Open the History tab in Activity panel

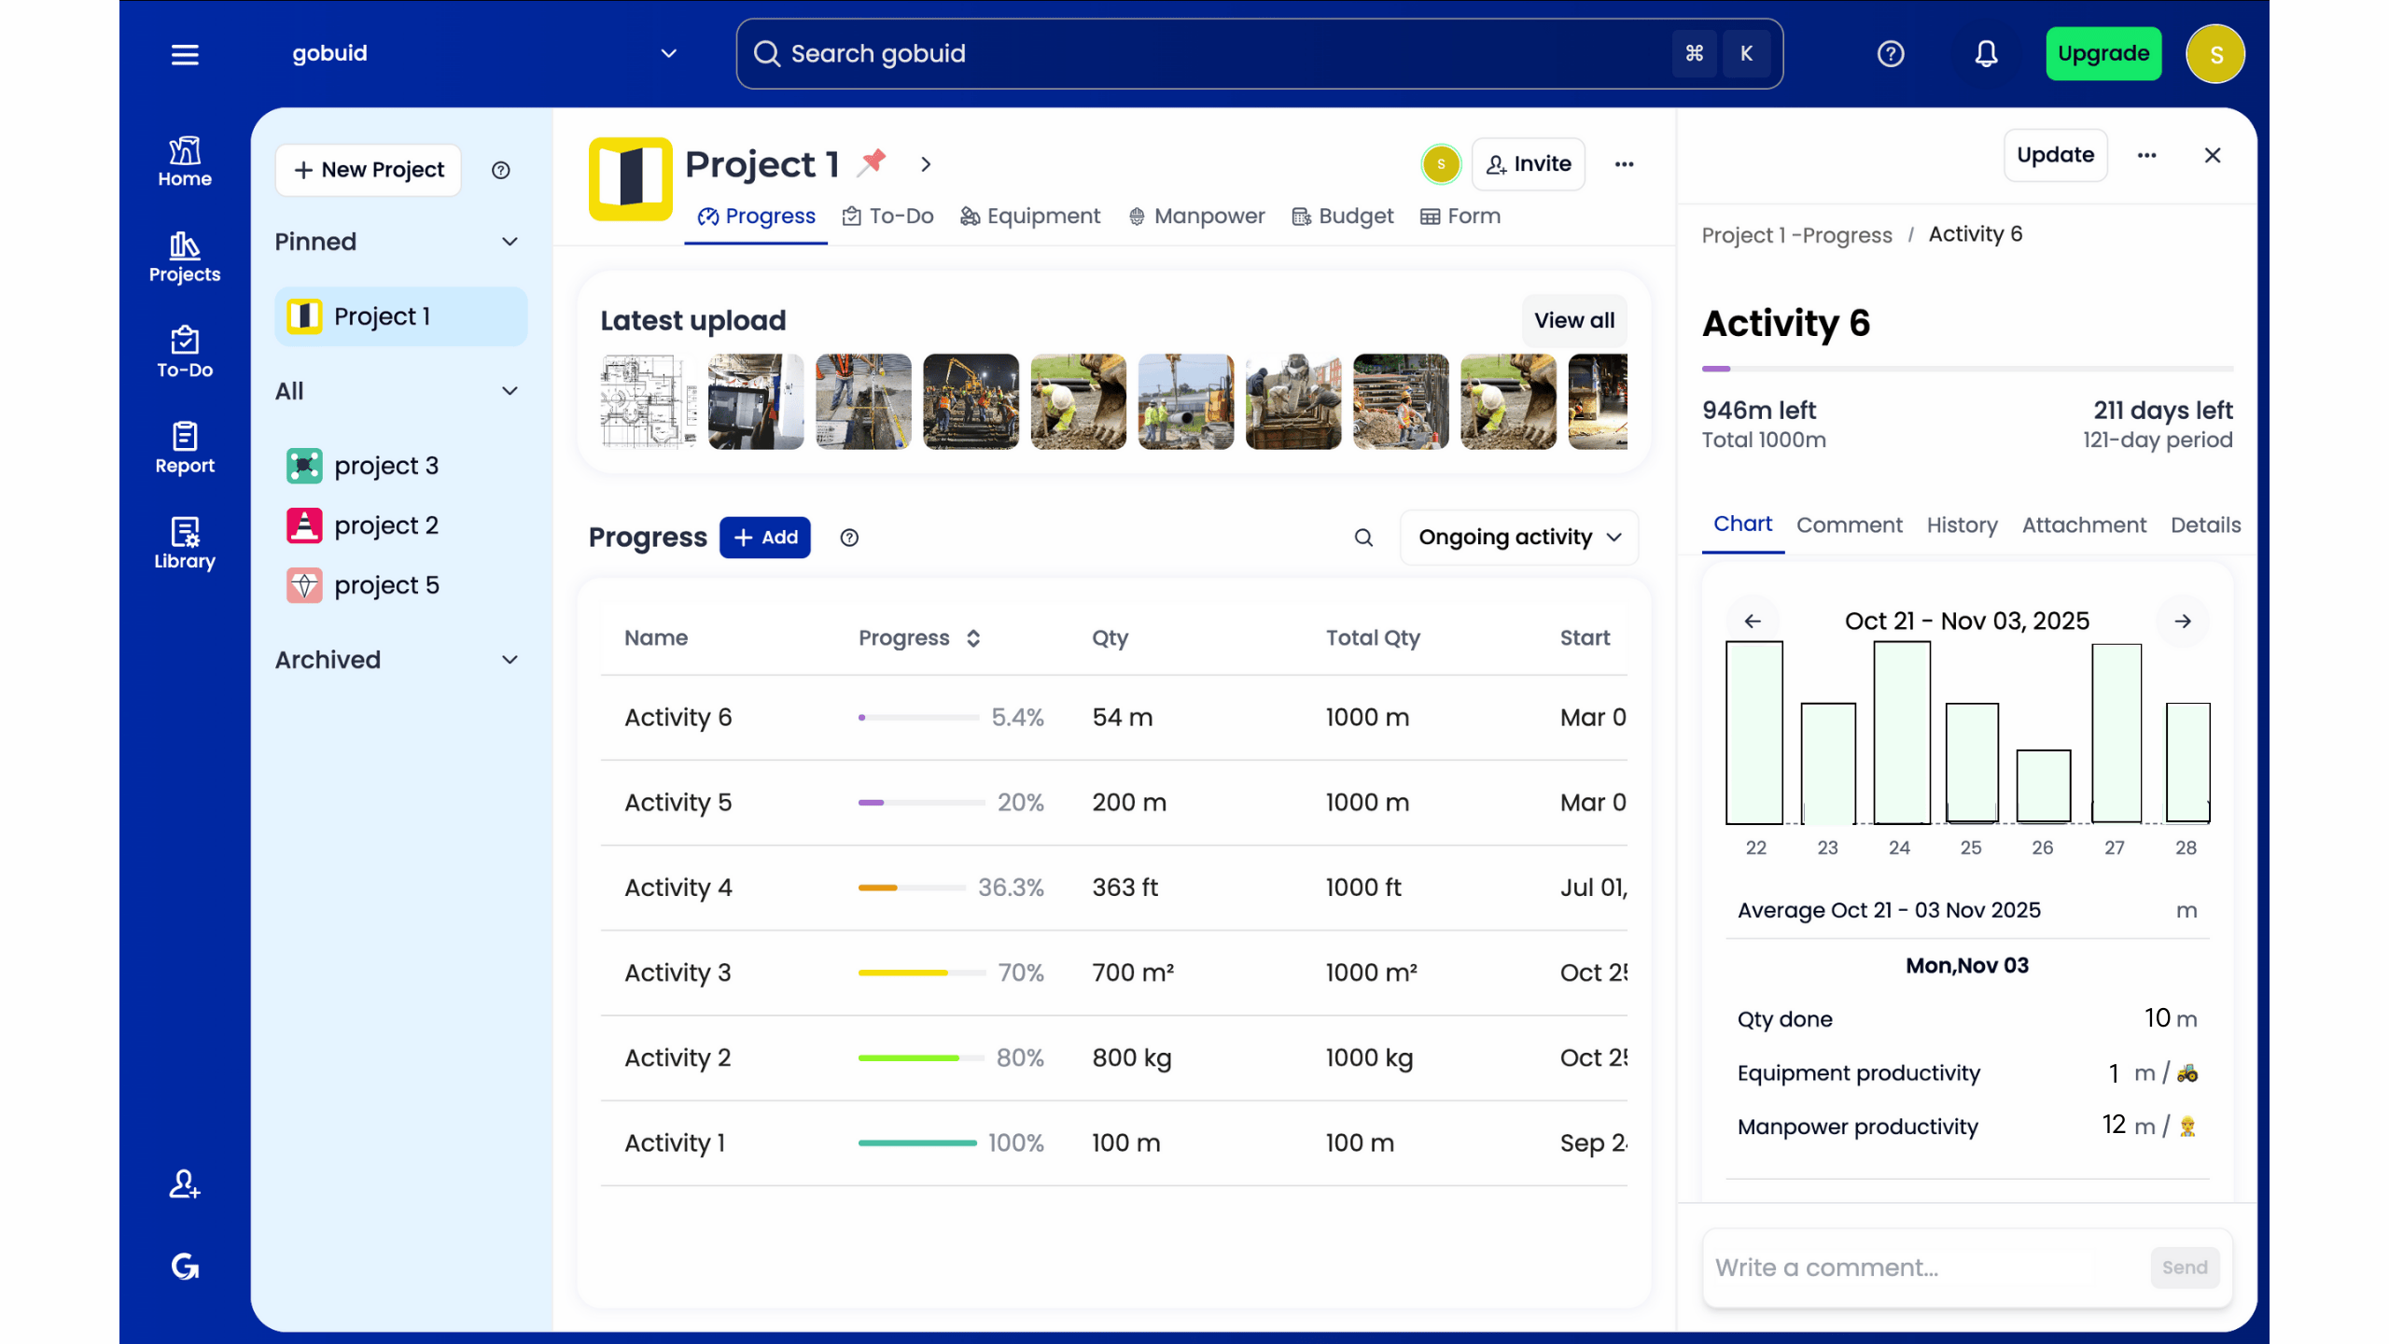click(1962, 525)
